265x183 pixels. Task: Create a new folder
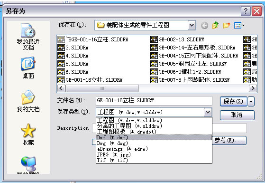pos(227,25)
